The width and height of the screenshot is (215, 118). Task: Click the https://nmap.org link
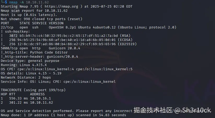coord(61,7)
